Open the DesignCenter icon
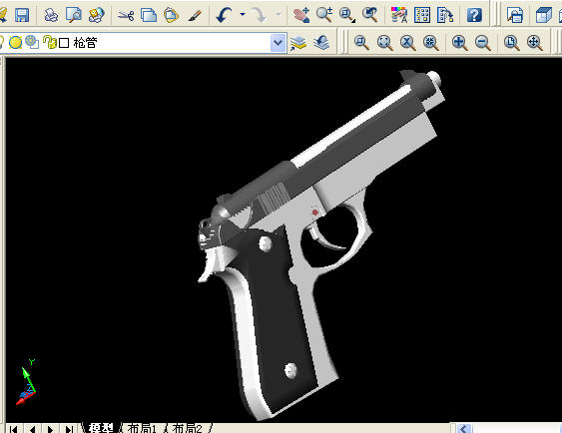The image size is (562, 433). pos(422,15)
